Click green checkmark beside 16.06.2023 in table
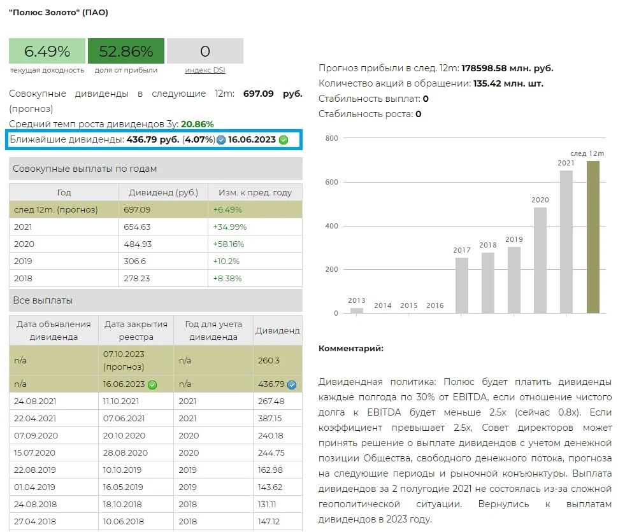This screenshot has height=532, width=618. pyautogui.click(x=152, y=384)
